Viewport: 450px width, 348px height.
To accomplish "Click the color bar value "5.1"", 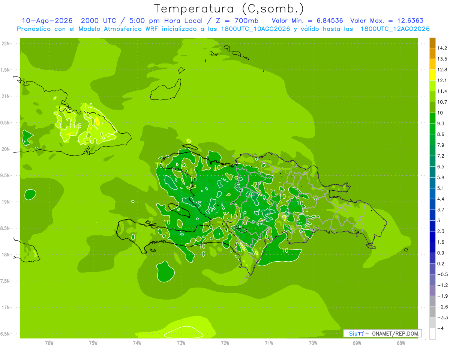I will coord(441,188).
